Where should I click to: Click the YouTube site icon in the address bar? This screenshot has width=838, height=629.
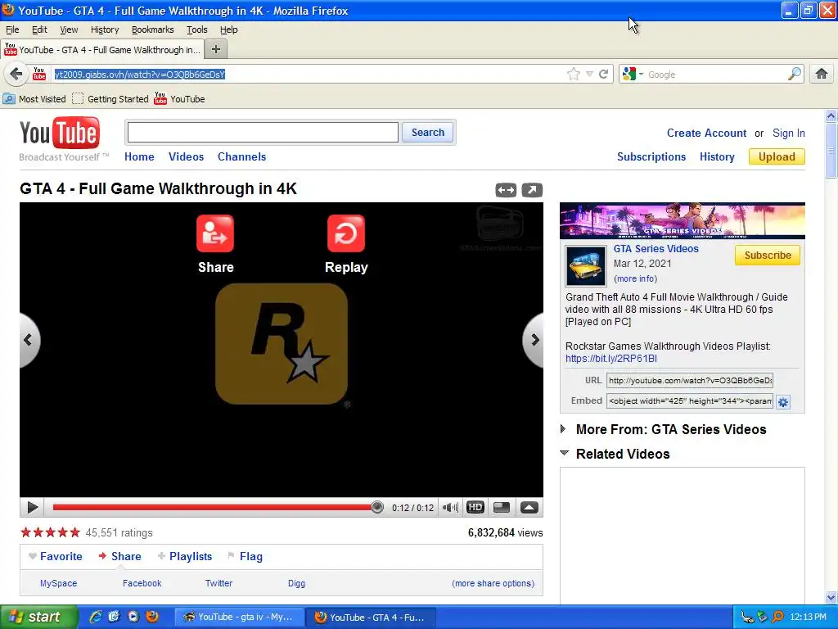(x=39, y=74)
